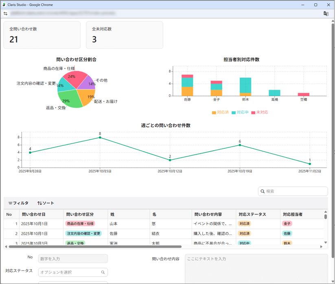Open the フィルタ filter menu
This screenshot has width=335, height=284.
tap(18, 203)
